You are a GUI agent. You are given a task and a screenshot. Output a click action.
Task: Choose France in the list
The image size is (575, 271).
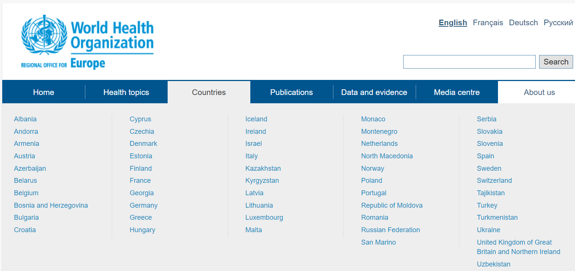click(x=140, y=181)
